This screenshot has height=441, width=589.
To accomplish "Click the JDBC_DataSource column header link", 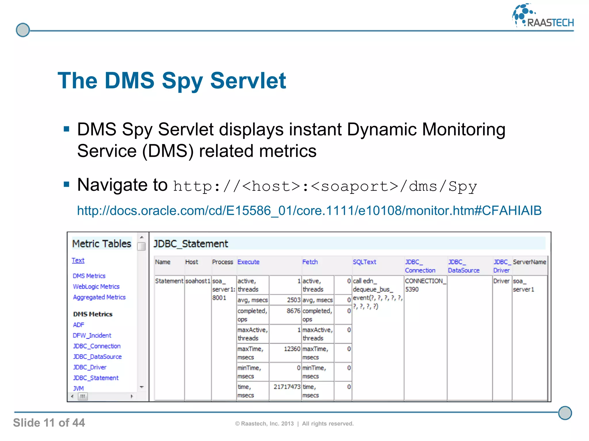I will pos(464,266).
